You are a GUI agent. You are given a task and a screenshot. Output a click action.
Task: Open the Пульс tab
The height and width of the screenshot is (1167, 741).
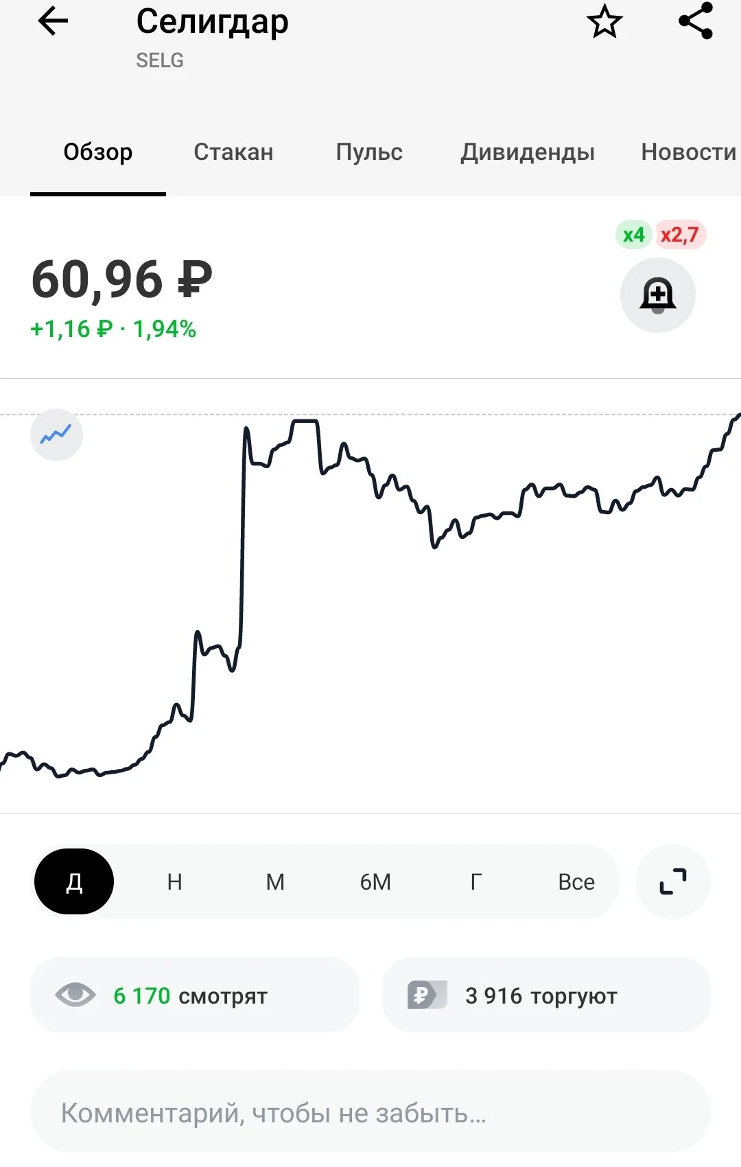369,152
